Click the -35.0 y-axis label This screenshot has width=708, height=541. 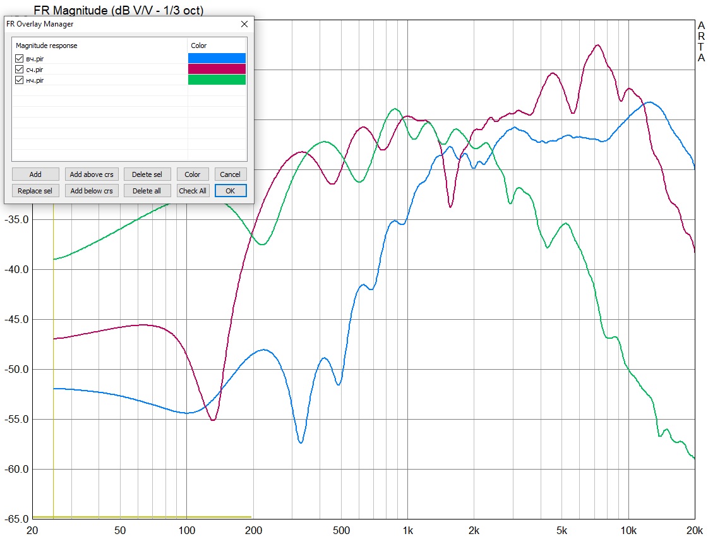pyautogui.click(x=16, y=220)
